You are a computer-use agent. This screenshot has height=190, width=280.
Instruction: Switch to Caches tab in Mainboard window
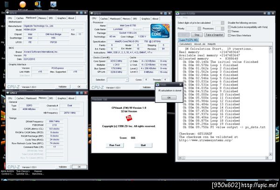tap(20, 18)
